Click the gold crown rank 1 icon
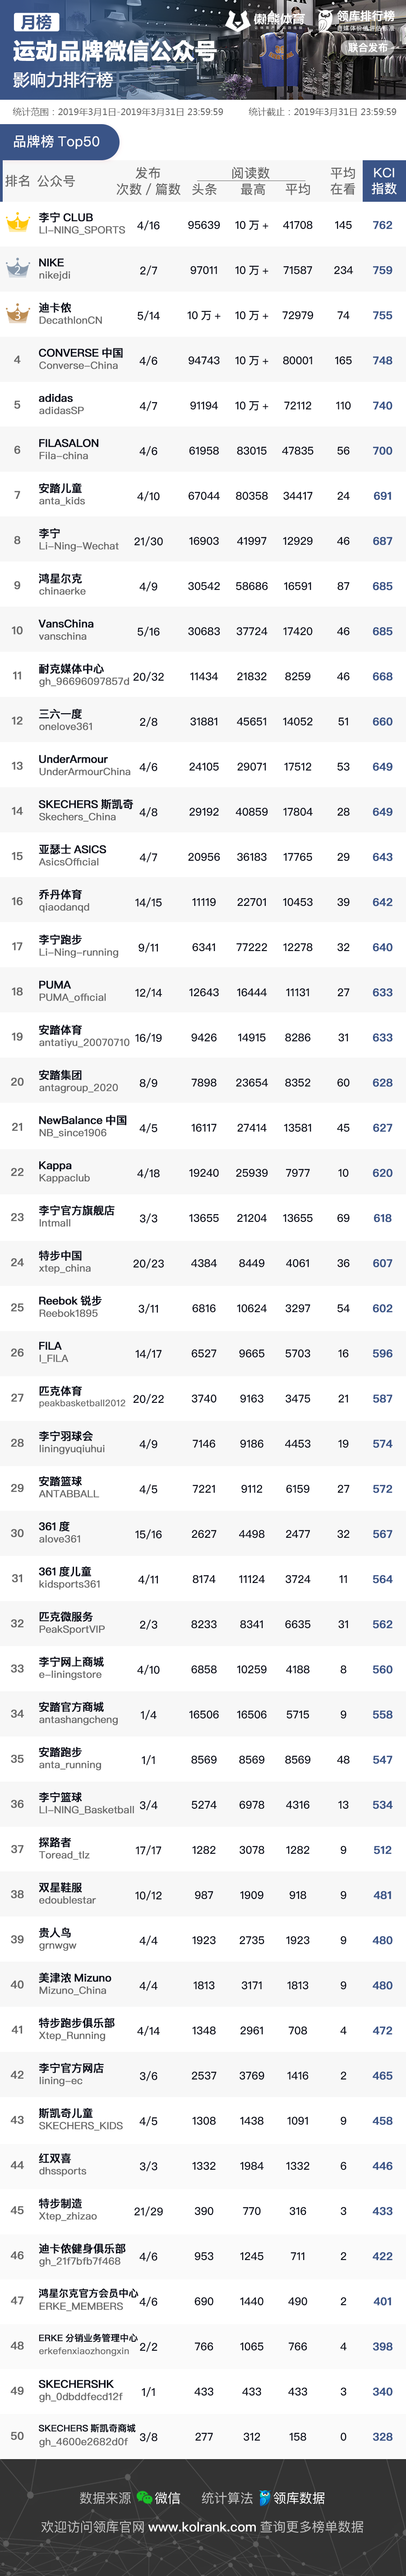This screenshot has height=2576, width=406. pos(17,223)
